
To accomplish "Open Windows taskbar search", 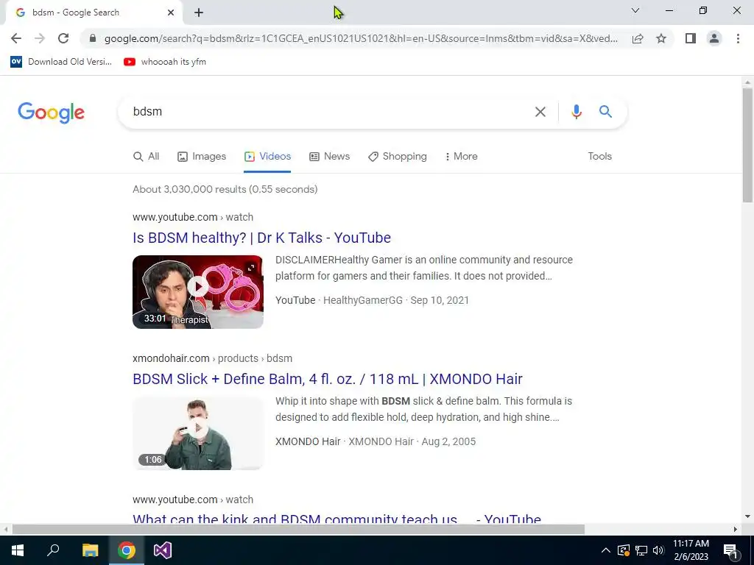I will 53,550.
